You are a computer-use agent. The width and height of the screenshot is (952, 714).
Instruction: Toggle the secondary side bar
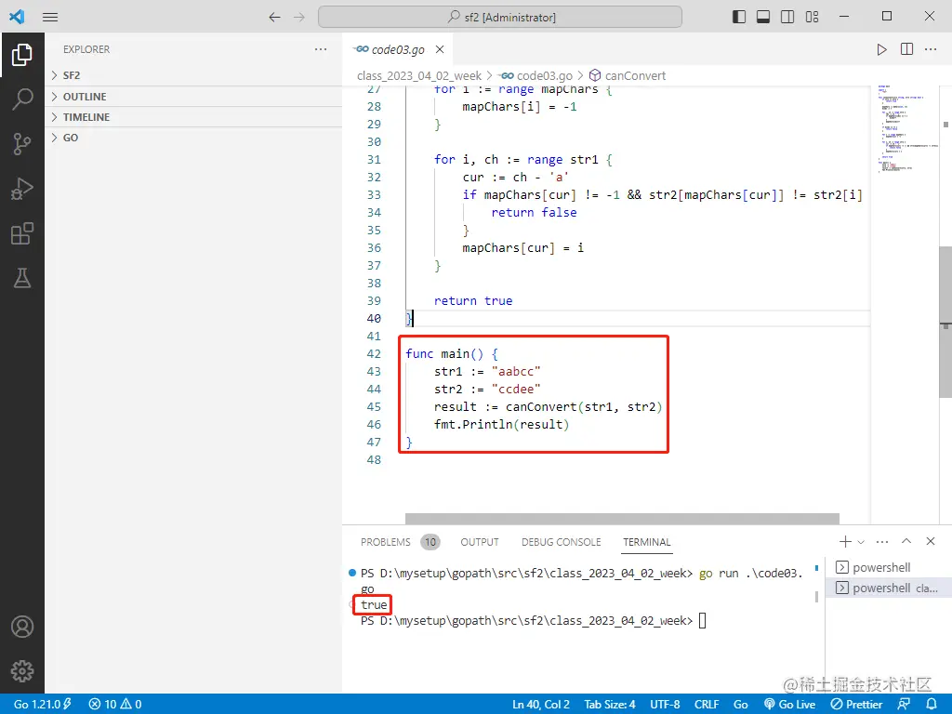tap(787, 17)
